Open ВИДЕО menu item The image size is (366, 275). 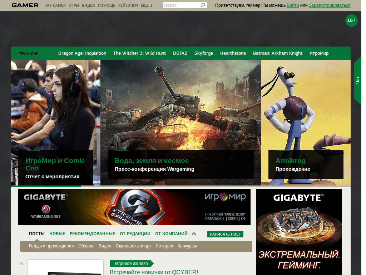(x=88, y=5)
